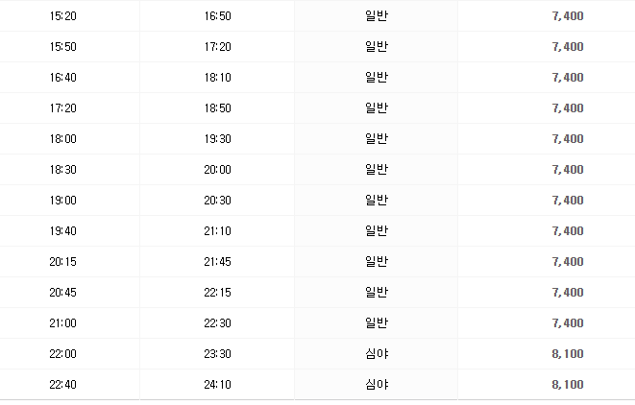Select the 20:15 departure time
The width and height of the screenshot is (635, 405).
click(62, 262)
